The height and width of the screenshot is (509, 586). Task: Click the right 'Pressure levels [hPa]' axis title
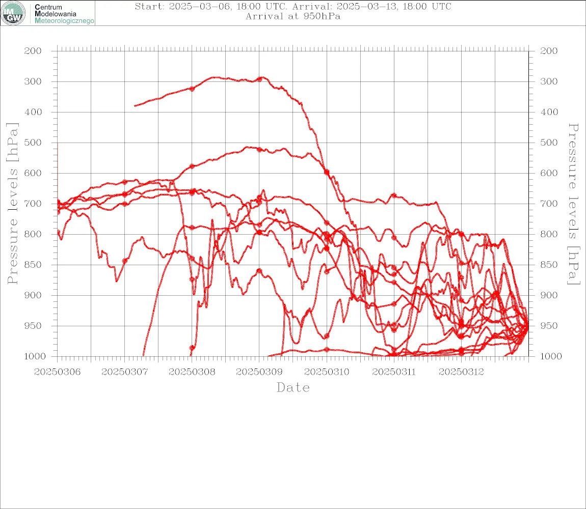point(573,204)
